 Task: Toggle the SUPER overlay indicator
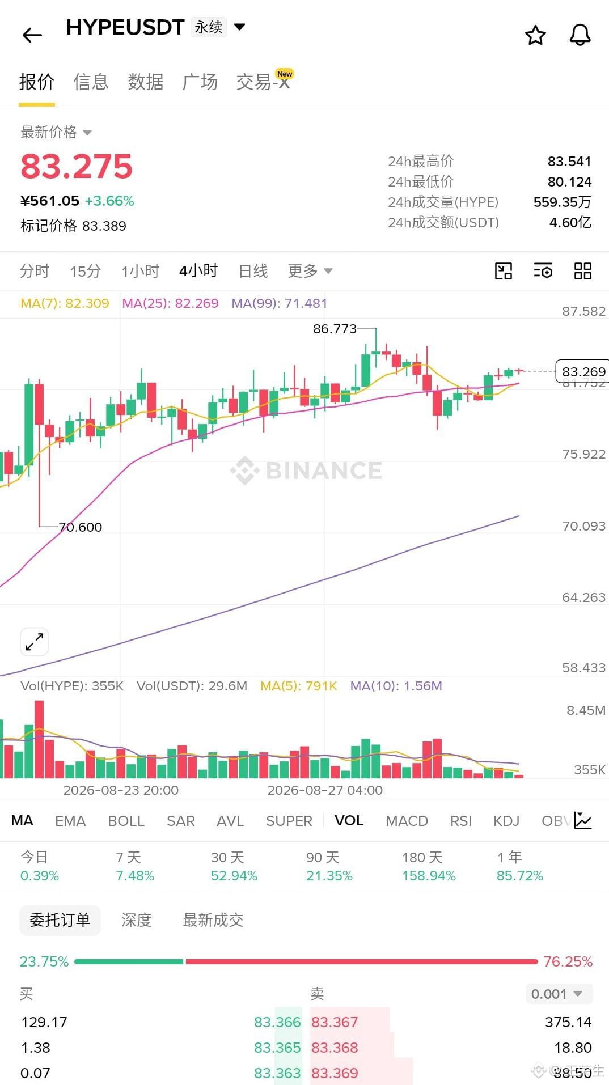coord(289,821)
